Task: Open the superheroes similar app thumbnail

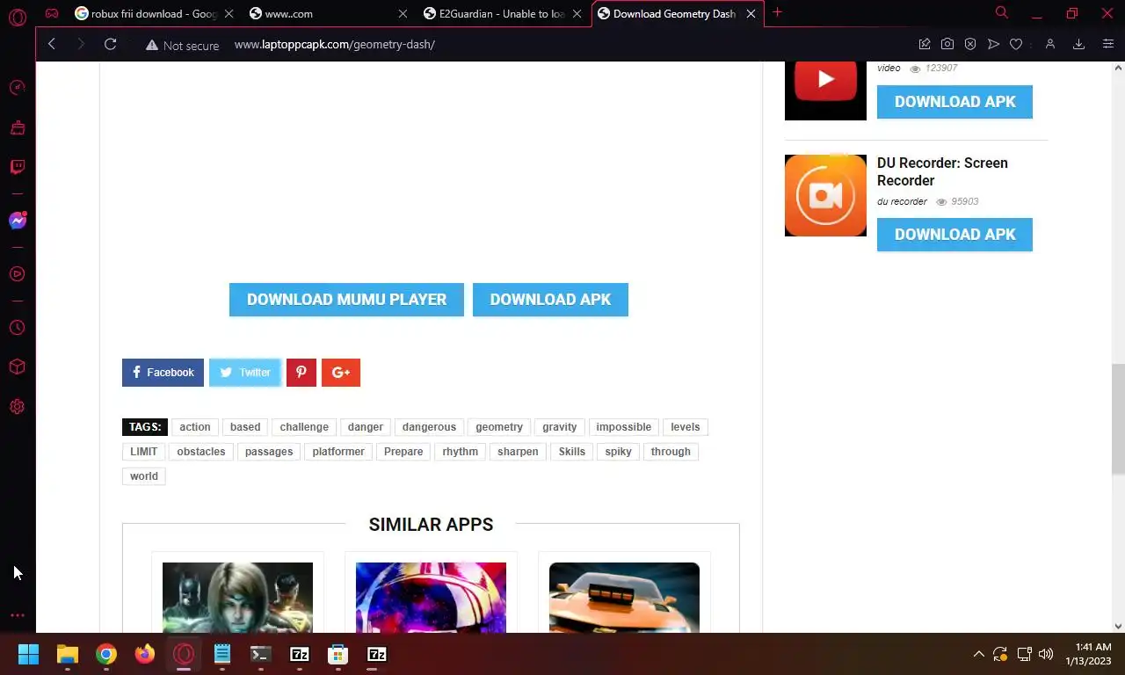Action: pos(237,598)
